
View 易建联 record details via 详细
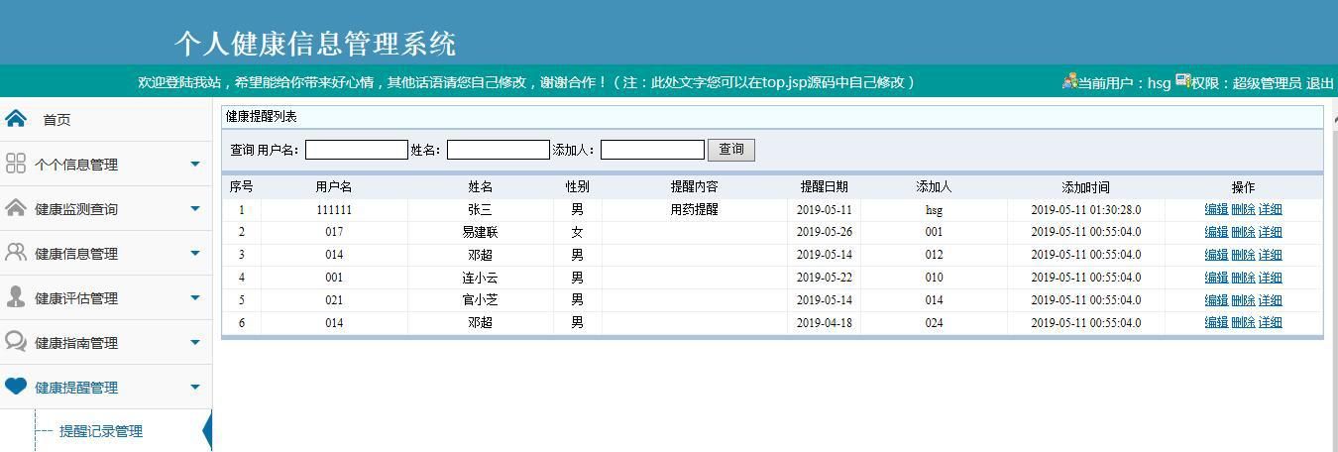pyautogui.click(x=1270, y=232)
